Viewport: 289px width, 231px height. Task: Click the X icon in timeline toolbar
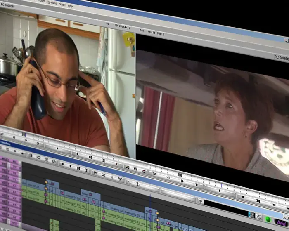[x=112, y=177]
